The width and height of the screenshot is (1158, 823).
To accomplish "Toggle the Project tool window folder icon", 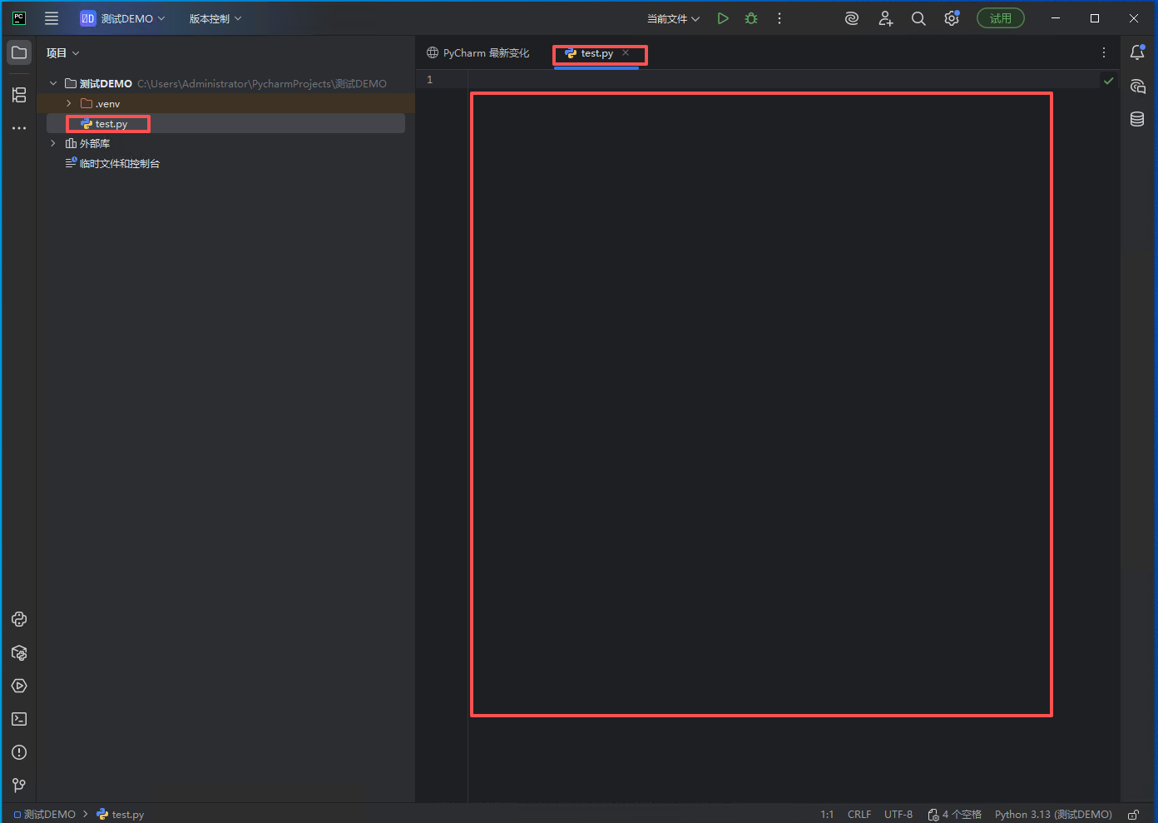I will (x=19, y=52).
